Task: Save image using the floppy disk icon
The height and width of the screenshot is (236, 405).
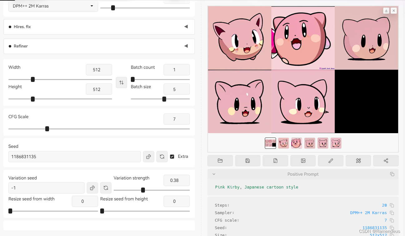Action: (x=248, y=161)
